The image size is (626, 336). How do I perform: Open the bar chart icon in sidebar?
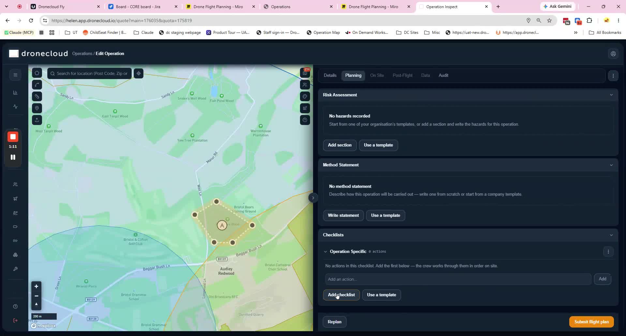[x=15, y=92]
